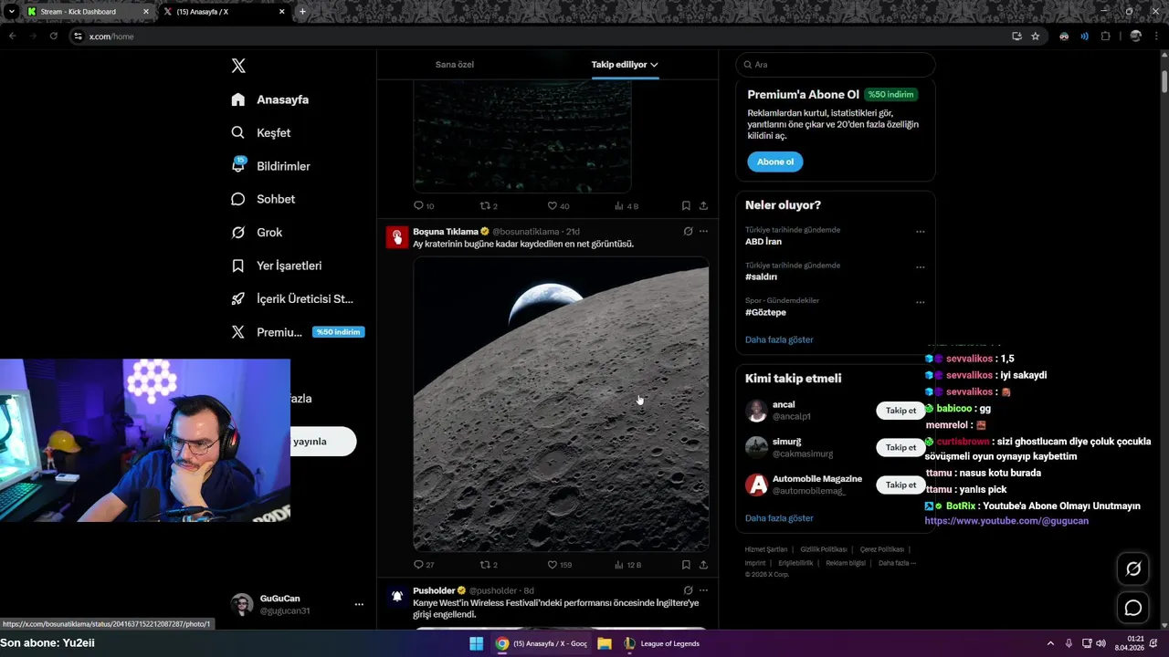Open #saldırı trend
1169x657 pixels.
pyautogui.click(x=761, y=276)
